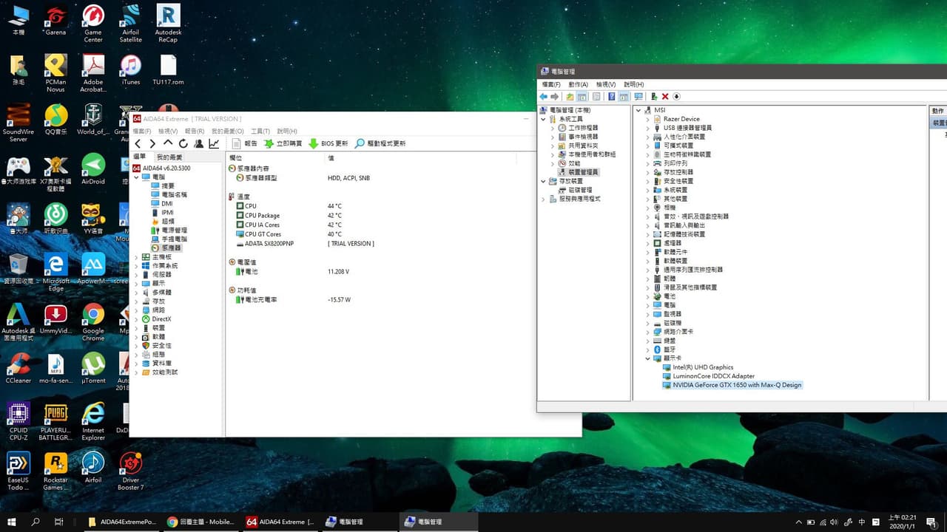Click the update driver down-arrow icon
Viewport: 947px width, 532px height.
click(676, 97)
